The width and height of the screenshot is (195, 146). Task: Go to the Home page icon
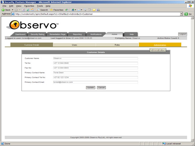click(x=32, y=10)
